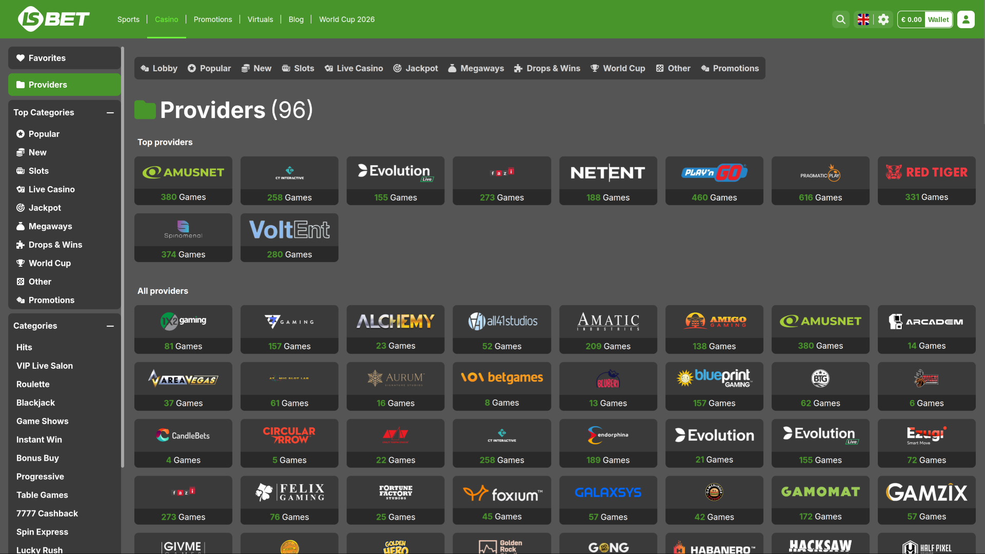The image size is (985, 554).
Task: Click the LSBET logo
Action: [54, 19]
